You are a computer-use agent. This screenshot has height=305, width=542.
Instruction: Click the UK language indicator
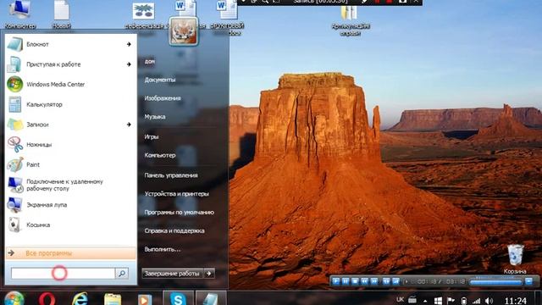(400, 299)
